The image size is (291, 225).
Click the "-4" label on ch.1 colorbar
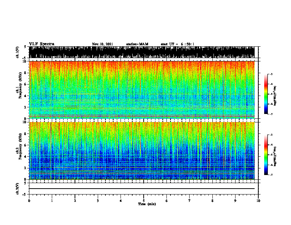tap(271, 84)
